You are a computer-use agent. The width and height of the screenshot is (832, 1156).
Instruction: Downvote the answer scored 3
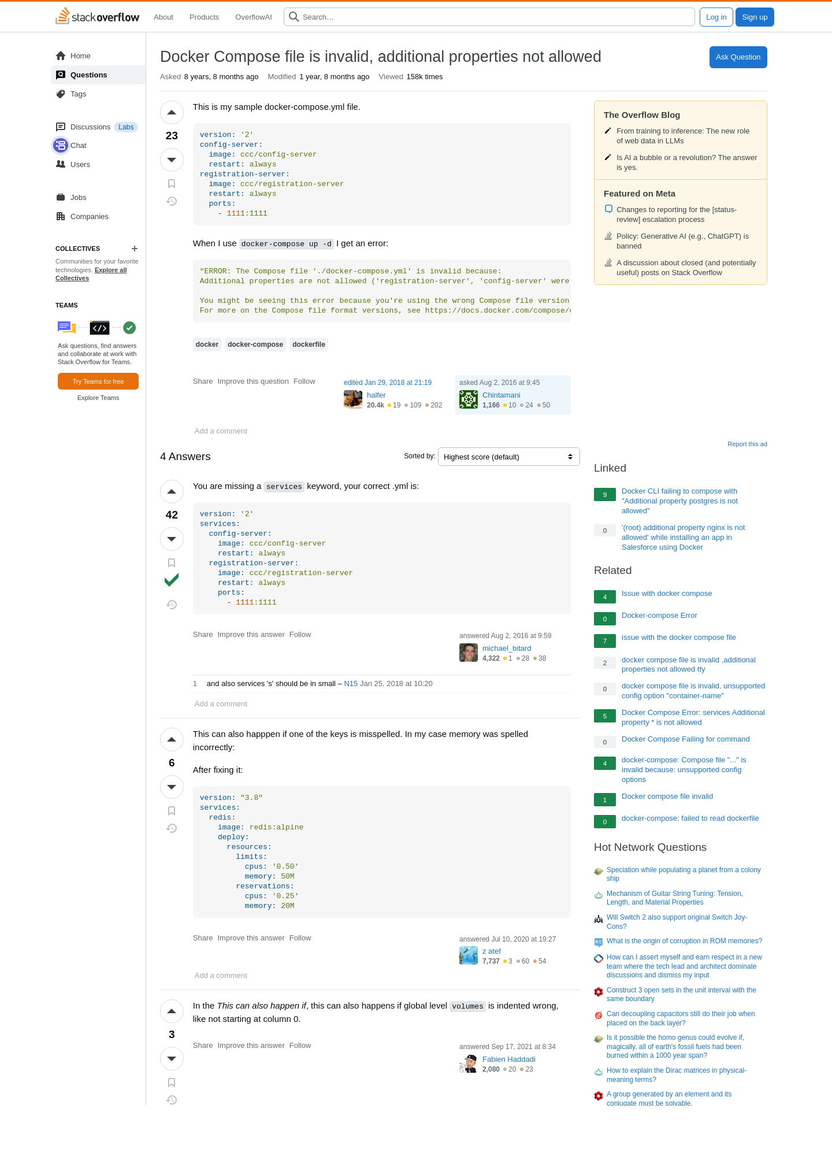tap(172, 1058)
